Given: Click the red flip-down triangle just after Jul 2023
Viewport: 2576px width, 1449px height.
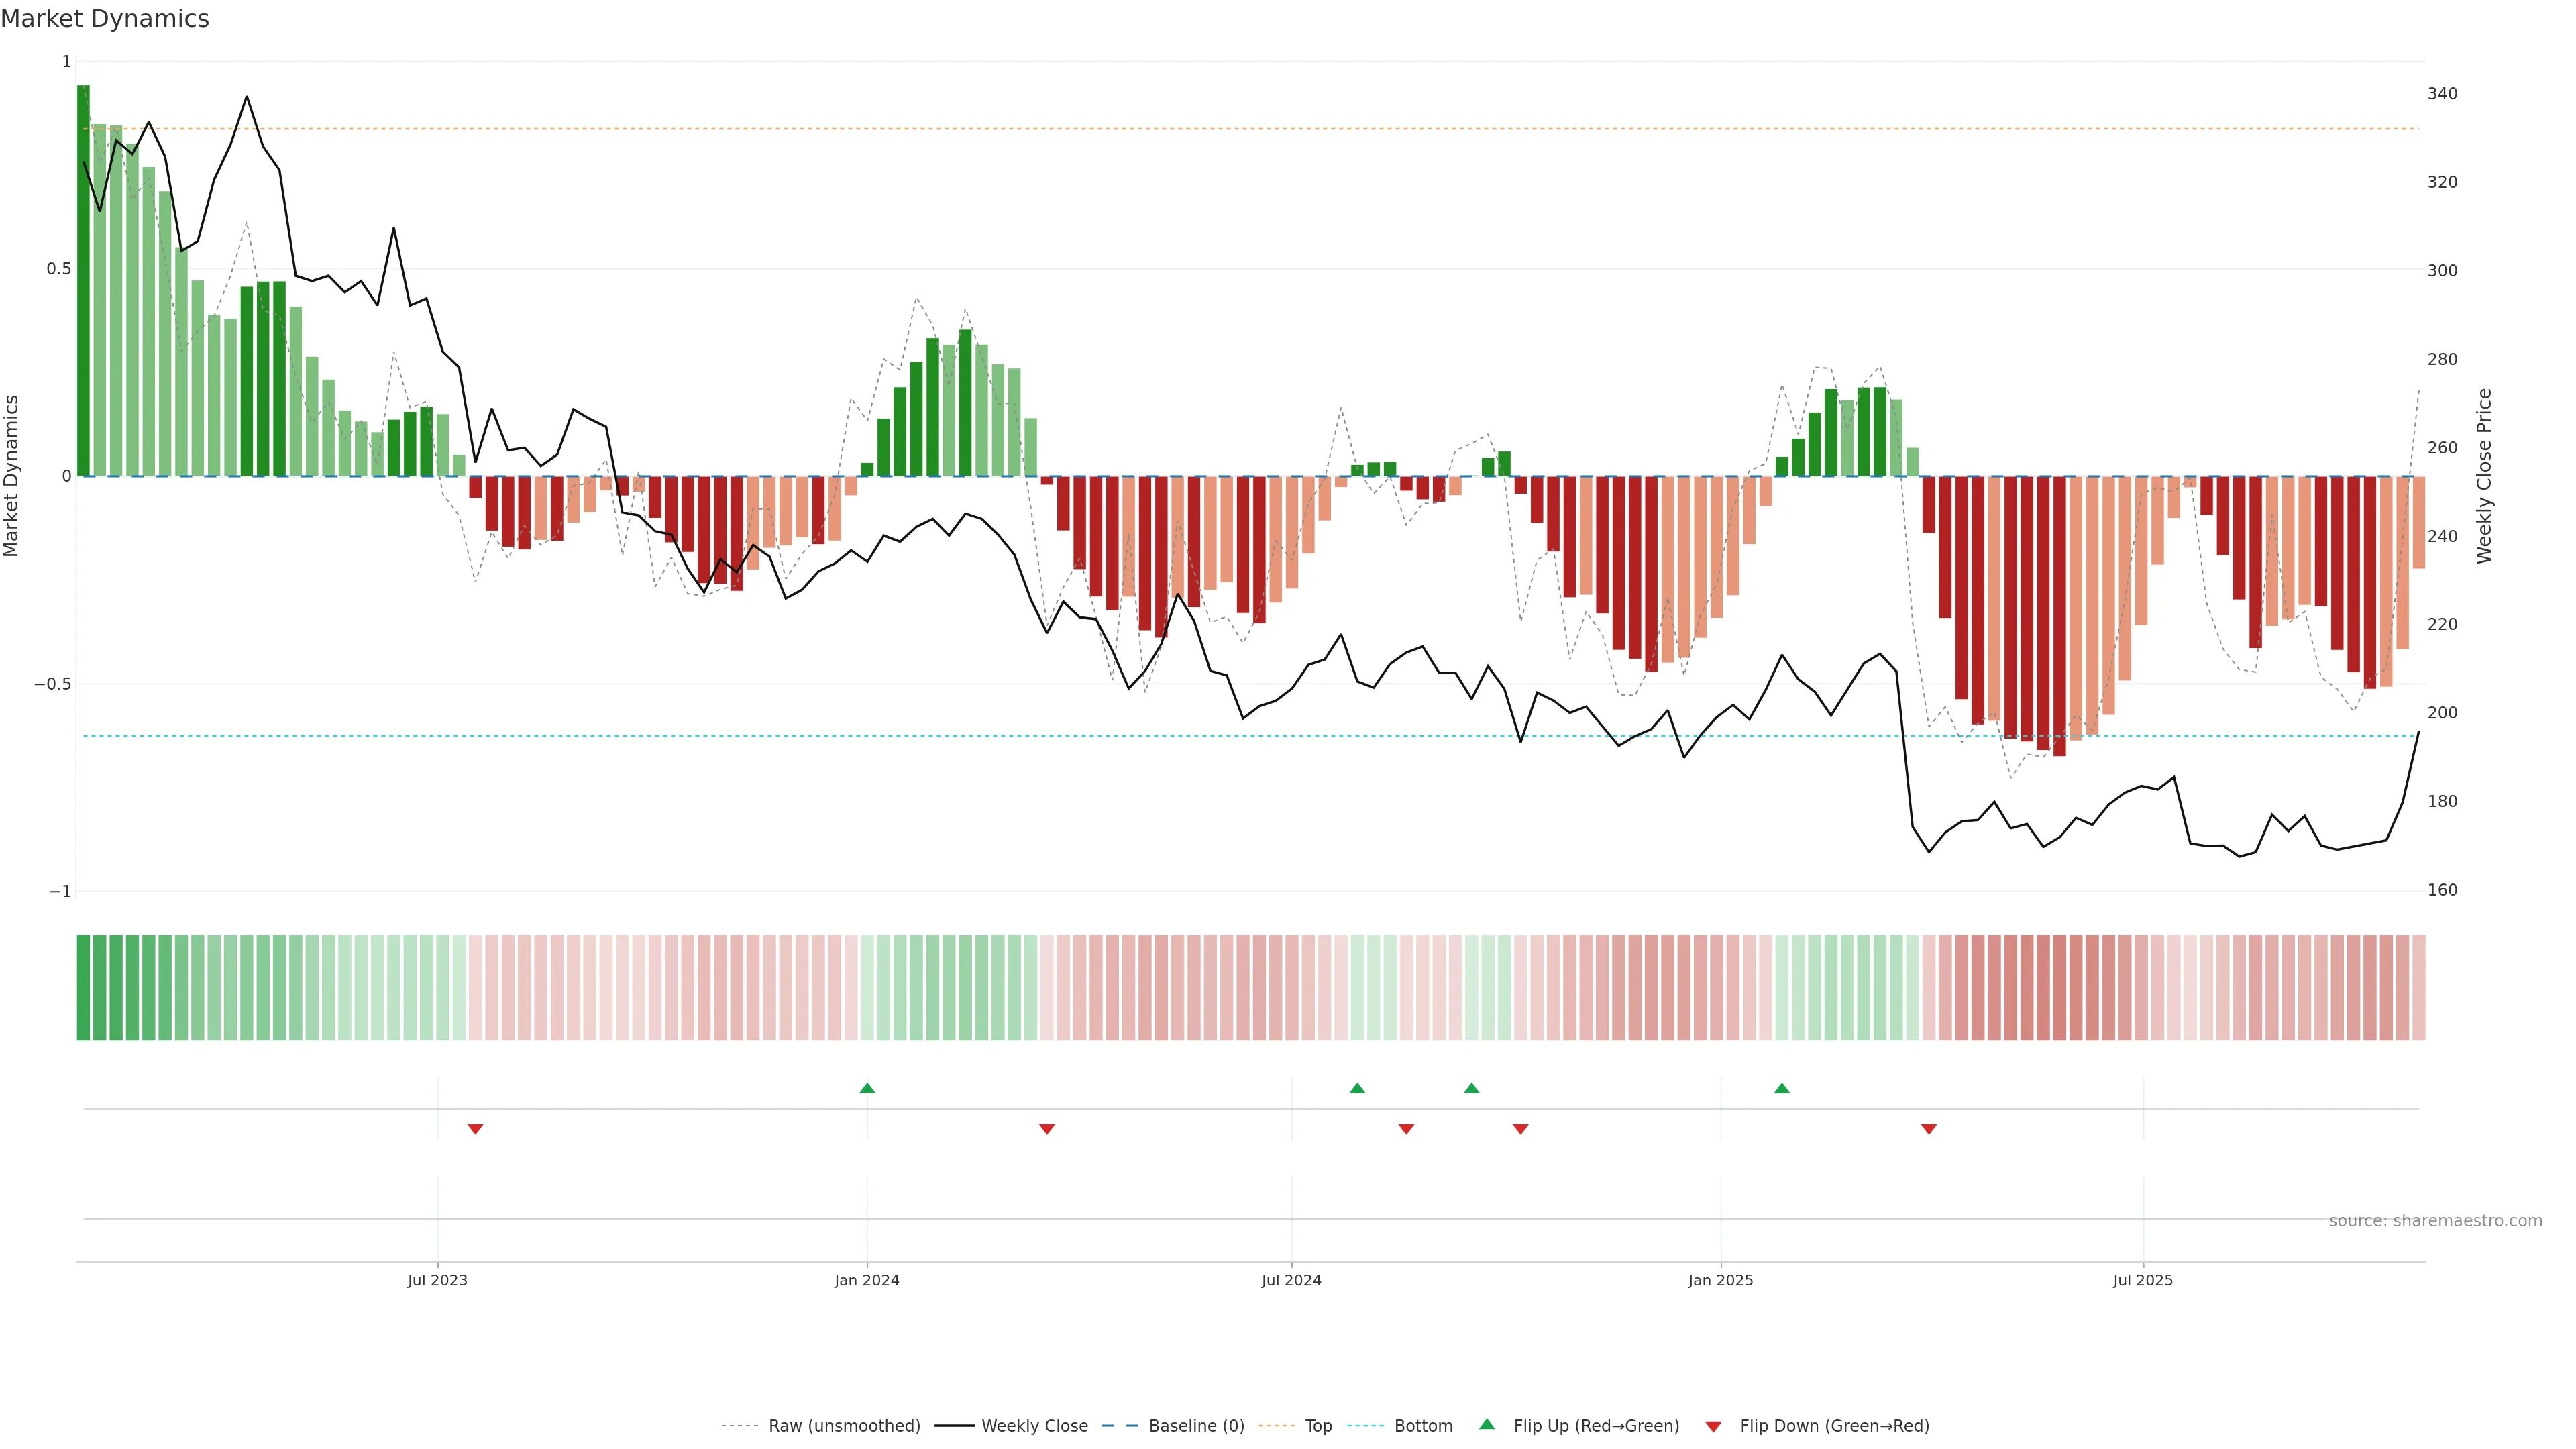Looking at the screenshot, I should [475, 1129].
